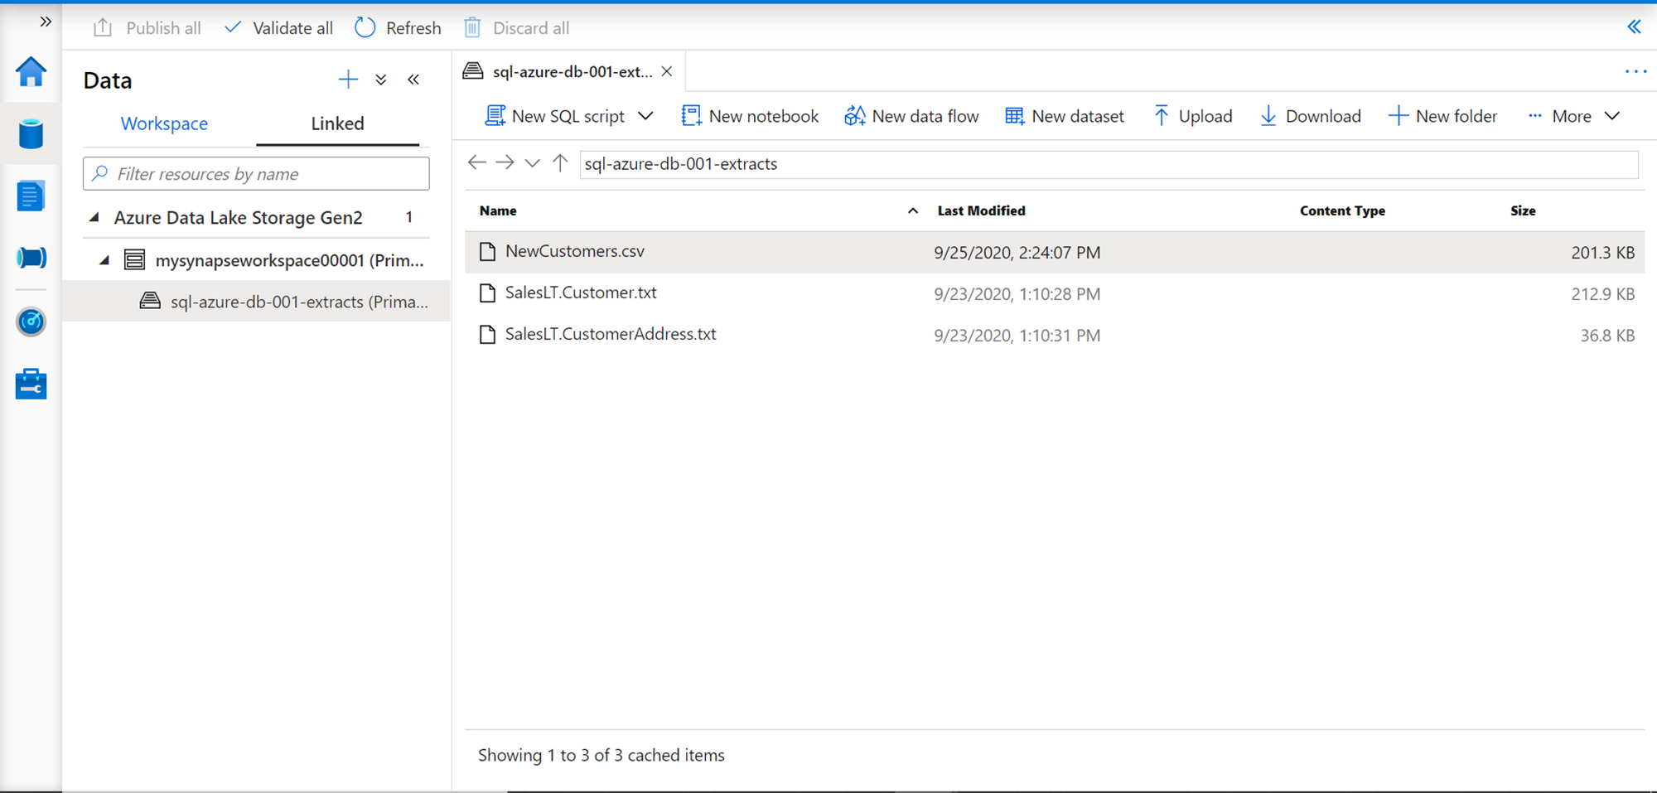Collapse mysynapseworkspace00001 tree node
Image resolution: width=1657 pixels, height=793 pixels.
click(104, 260)
